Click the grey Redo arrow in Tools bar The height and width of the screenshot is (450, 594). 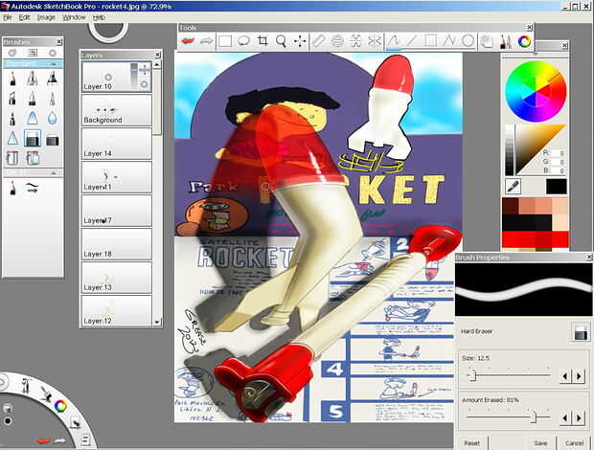(206, 41)
